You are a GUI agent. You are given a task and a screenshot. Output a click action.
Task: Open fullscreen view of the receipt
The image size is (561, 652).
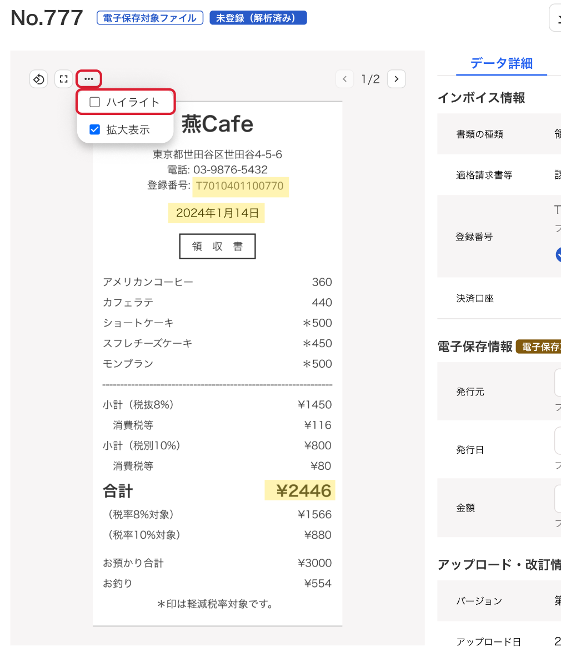click(x=64, y=79)
